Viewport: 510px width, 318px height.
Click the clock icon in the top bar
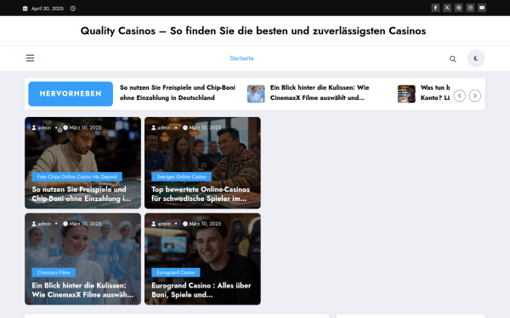click(x=73, y=8)
